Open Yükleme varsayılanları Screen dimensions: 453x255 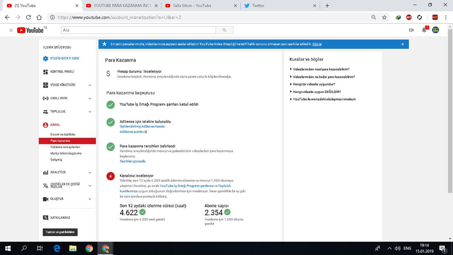[65, 147]
